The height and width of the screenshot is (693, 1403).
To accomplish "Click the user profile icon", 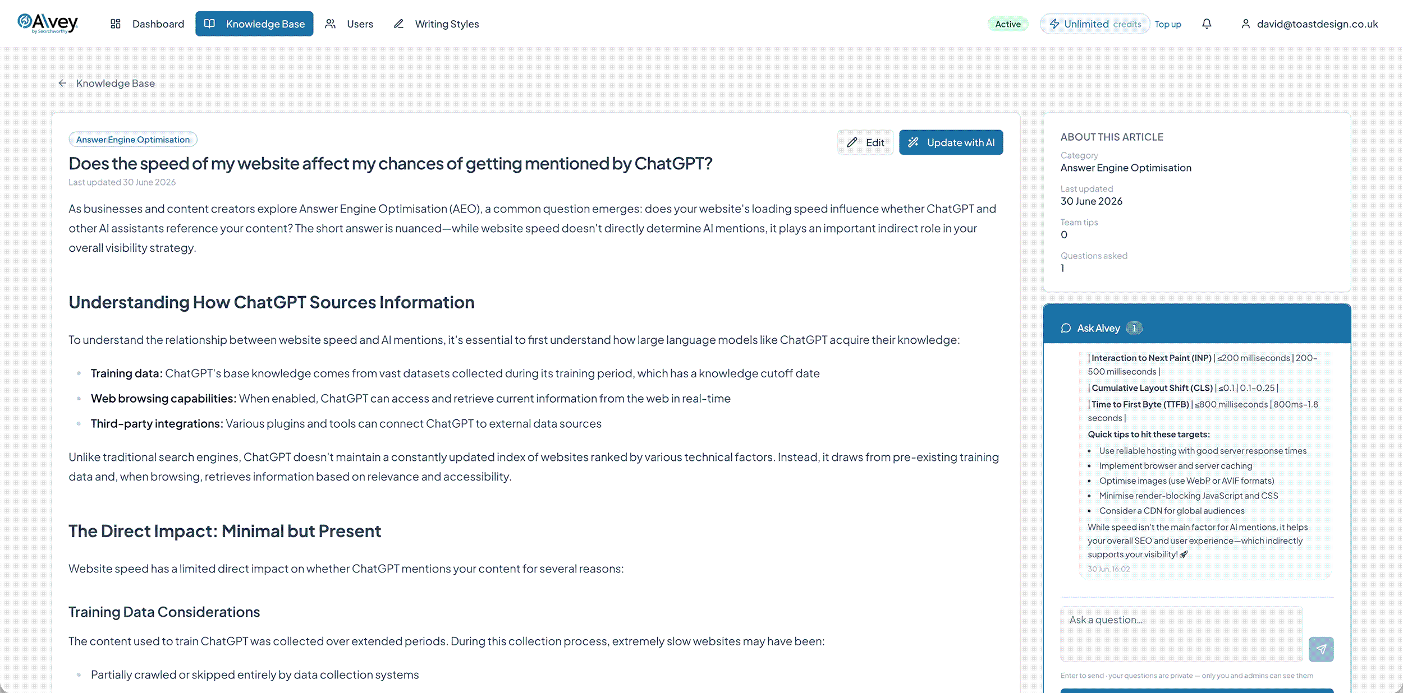I will click(x=1245, y=24).
